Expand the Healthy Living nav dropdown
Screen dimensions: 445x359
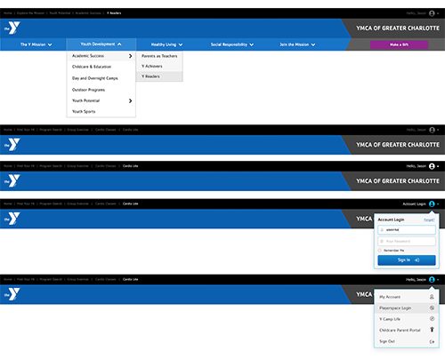click(166, 44)
